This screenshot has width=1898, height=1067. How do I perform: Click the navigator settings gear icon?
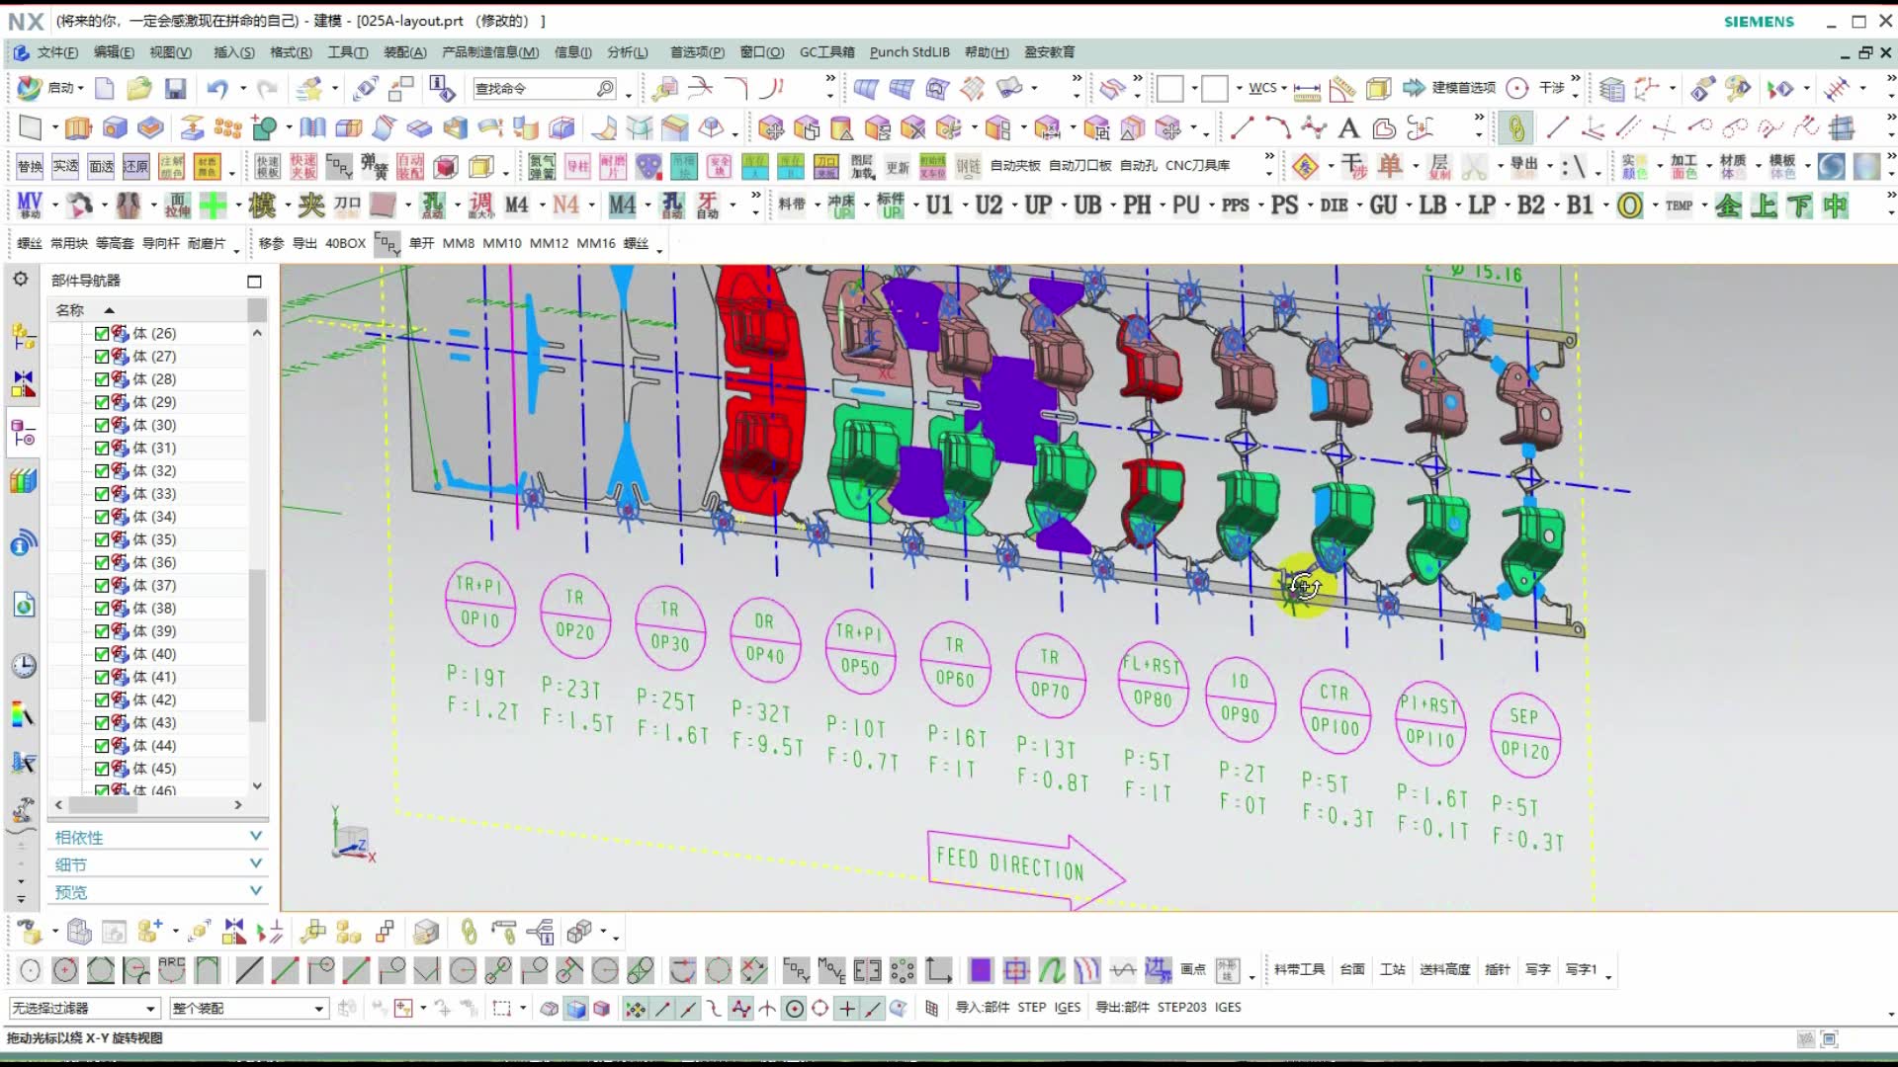click(x=21, y=280)
